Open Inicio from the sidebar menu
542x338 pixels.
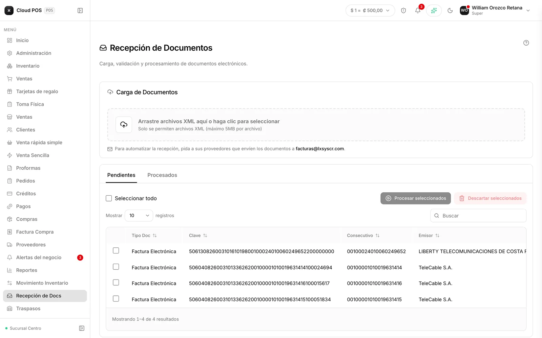[45, 41]
